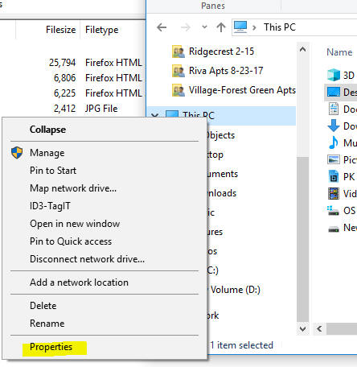Click the Forward navigation arrow
This screenshot has height=367, width=357.
point(186,27)
